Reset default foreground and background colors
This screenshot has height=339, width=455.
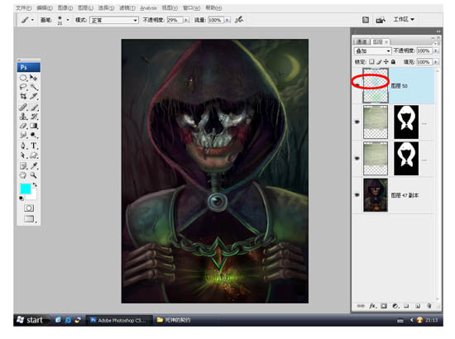coord(22,198)
